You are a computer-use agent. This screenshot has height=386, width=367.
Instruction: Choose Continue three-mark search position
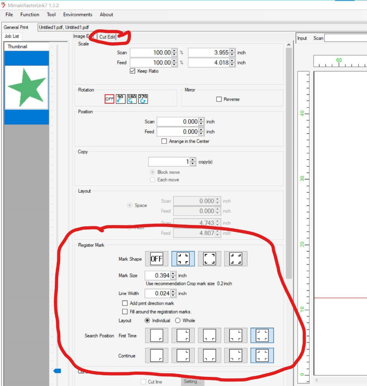[x=236, y=355]
